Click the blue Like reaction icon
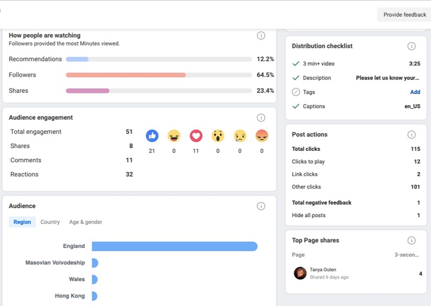431x306 pixels. pos(152,136)
